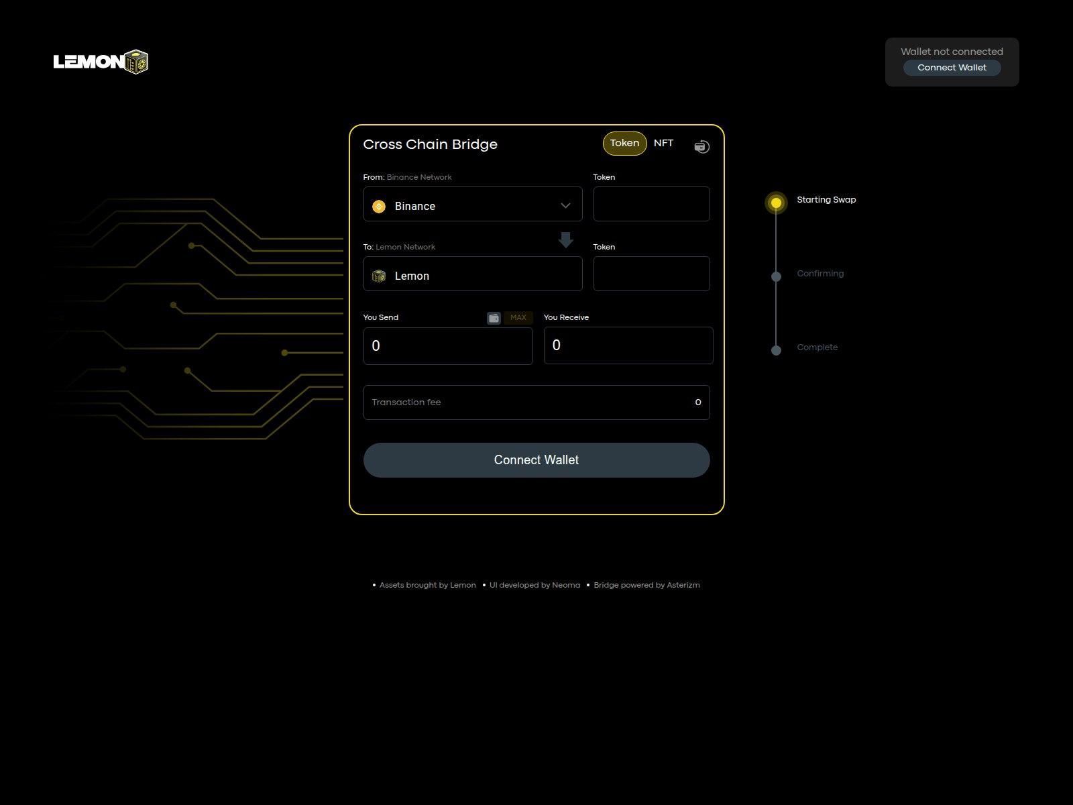This screenshot has height=805, width=1073.
Task: Expand the Binance network dropdown chevron
Action: click(565, 205)
